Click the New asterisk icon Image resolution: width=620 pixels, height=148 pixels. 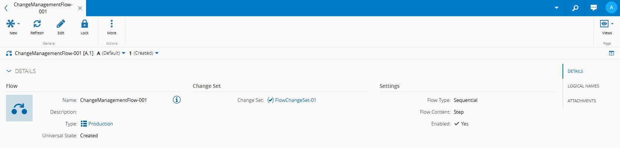pyautogui.click(x=11, y=24)
